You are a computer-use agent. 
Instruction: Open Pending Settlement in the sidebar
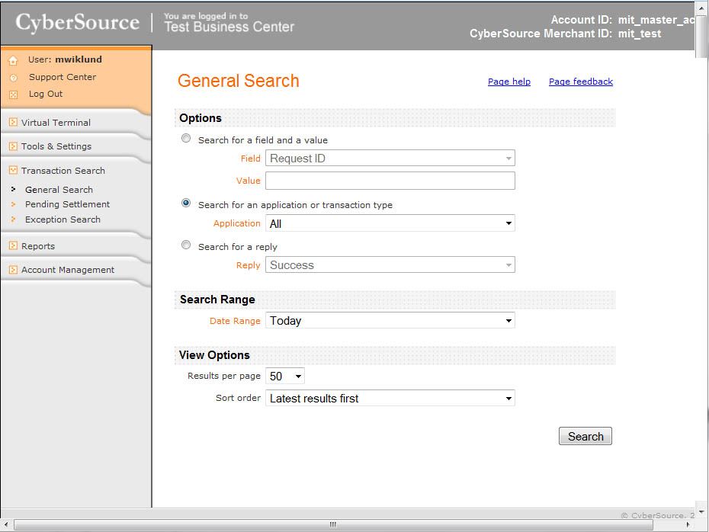[x=67, y=204]
